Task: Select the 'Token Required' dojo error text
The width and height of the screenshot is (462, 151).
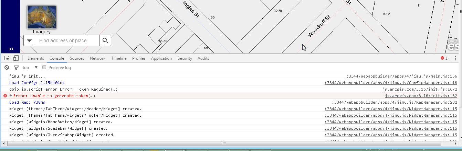Action: 63,89
